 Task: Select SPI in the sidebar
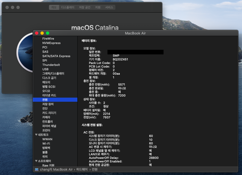click(45, 60)
